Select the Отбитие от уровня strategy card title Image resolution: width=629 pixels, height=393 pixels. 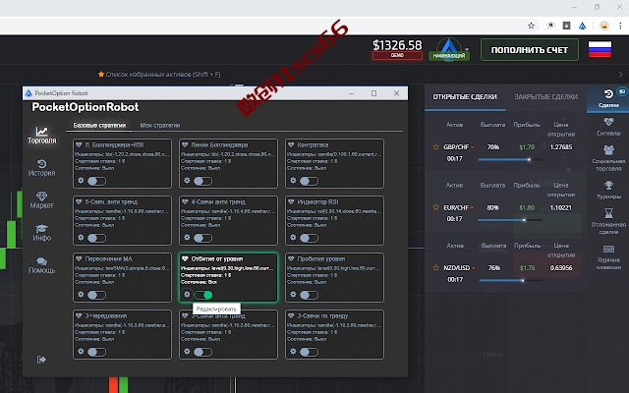(217, 258)
